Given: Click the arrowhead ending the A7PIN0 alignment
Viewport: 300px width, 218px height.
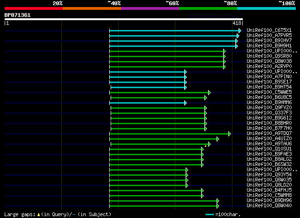Looking at the screenshot, I should tap(186, 77).
